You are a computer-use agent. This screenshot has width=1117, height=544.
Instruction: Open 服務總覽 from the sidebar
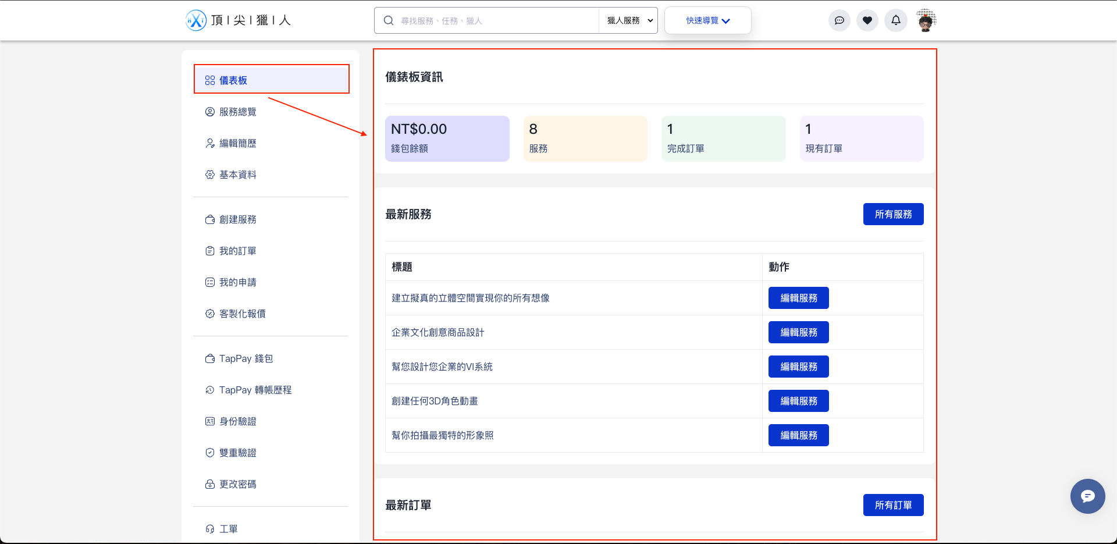[237, 112]
